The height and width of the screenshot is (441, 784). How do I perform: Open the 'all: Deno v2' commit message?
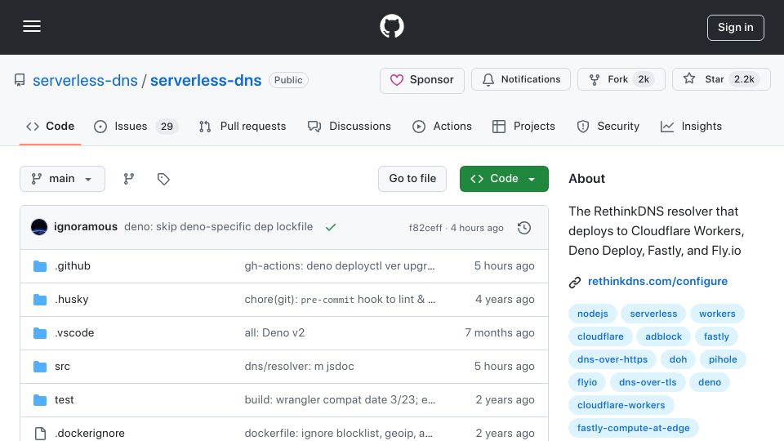(274, 333)
